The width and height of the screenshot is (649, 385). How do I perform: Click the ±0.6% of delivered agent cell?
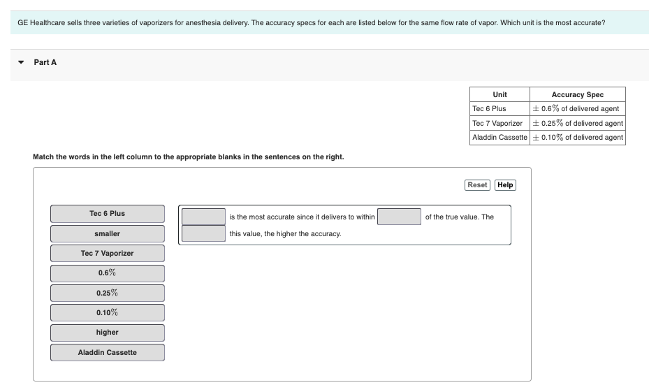click(x=578, y=108)
